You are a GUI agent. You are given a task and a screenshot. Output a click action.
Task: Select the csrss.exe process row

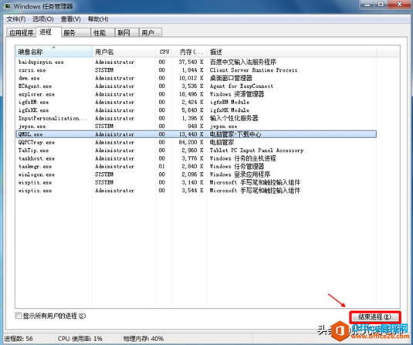[196, 70]
